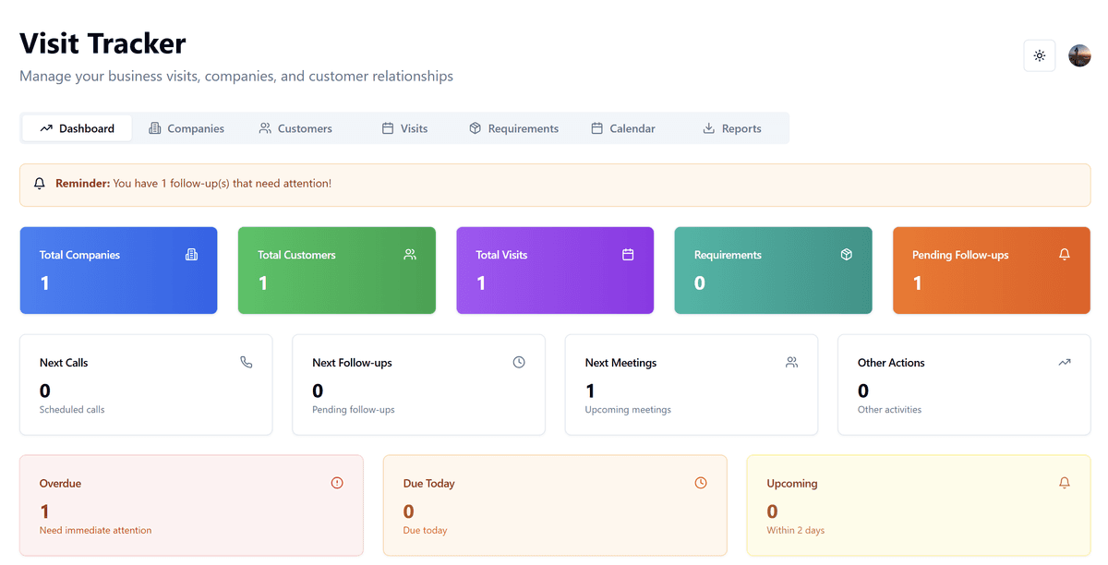Click the package icon on Requirements card
This screenshot has width=1108, height=565.
click(x=847, y=254)
